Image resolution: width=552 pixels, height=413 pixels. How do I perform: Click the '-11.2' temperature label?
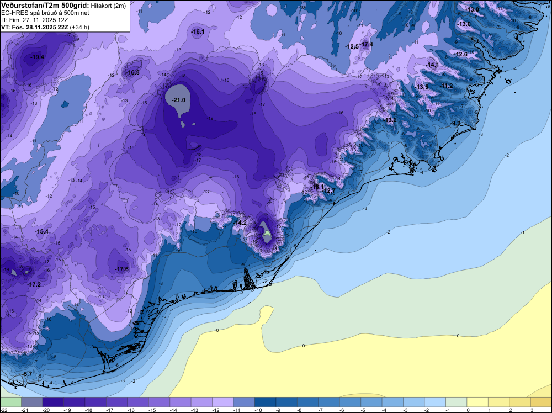(x=447, y=86)
